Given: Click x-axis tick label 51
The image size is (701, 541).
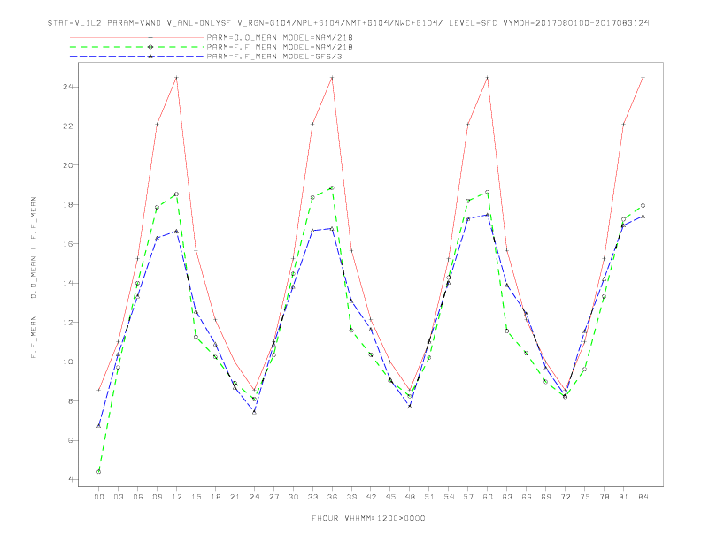Looking at the screenshot, I should click(429, 497).
